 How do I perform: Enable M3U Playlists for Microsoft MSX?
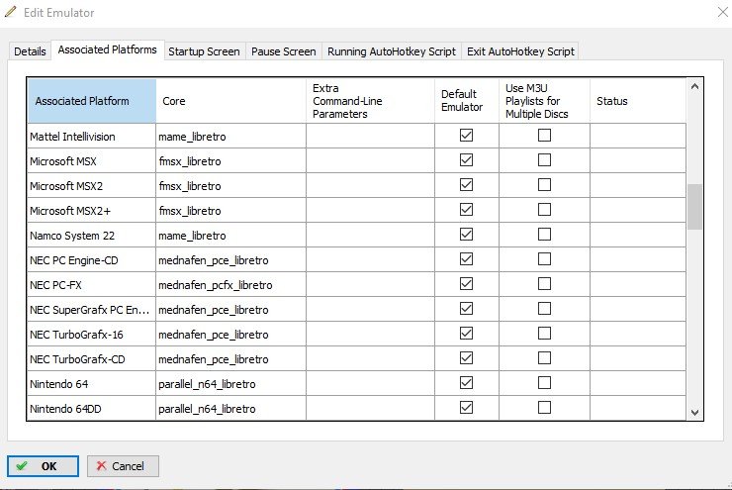544,160
